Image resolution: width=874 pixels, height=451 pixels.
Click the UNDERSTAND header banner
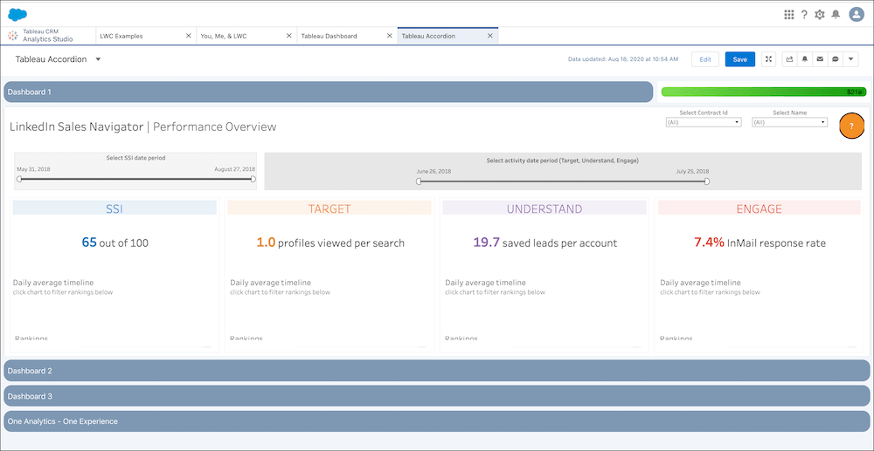(x=544, y=208)
